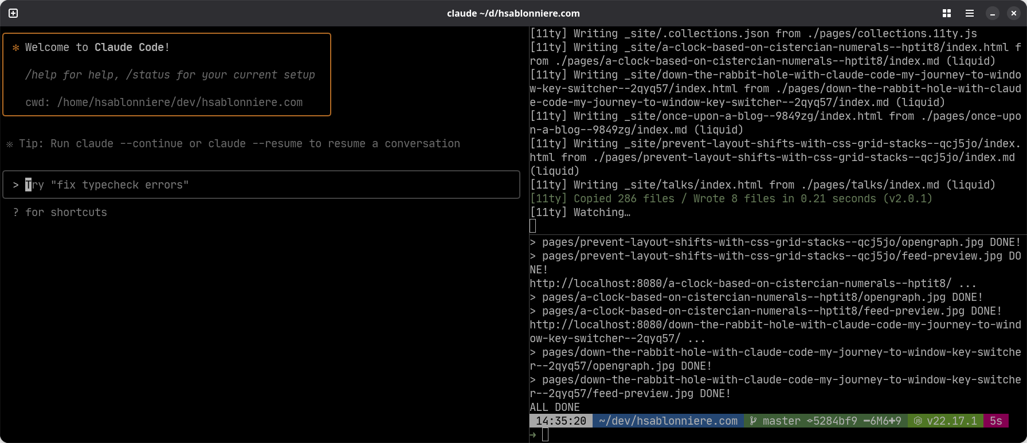Click the green arrow shell prompt
Screen dimensions: 1027x443
pos(533,435)
